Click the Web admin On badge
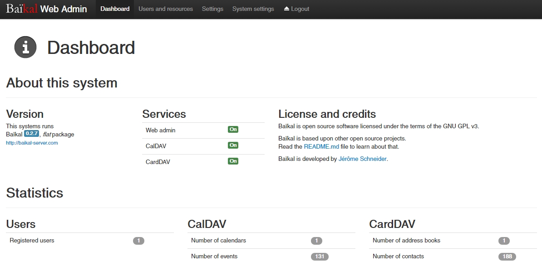542x271 pixels. click(x=233, y=130)
